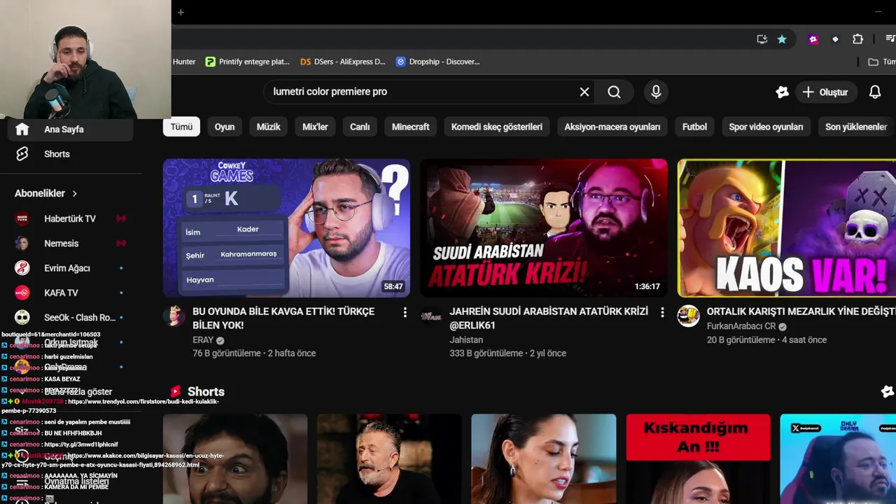The width and height of the screenshot is (896, 504).
Task: Open more options for BU OYUNDA BİLE video
Action: 405,313
